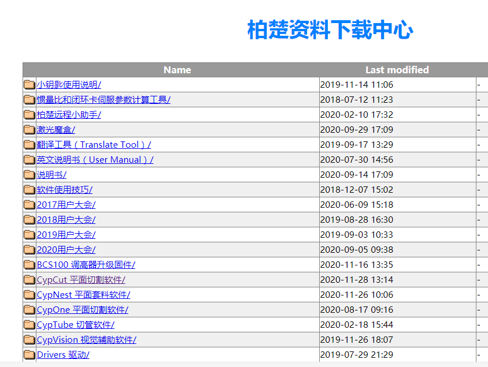Click folder icon beside 说明书

(x=29, y=174)
